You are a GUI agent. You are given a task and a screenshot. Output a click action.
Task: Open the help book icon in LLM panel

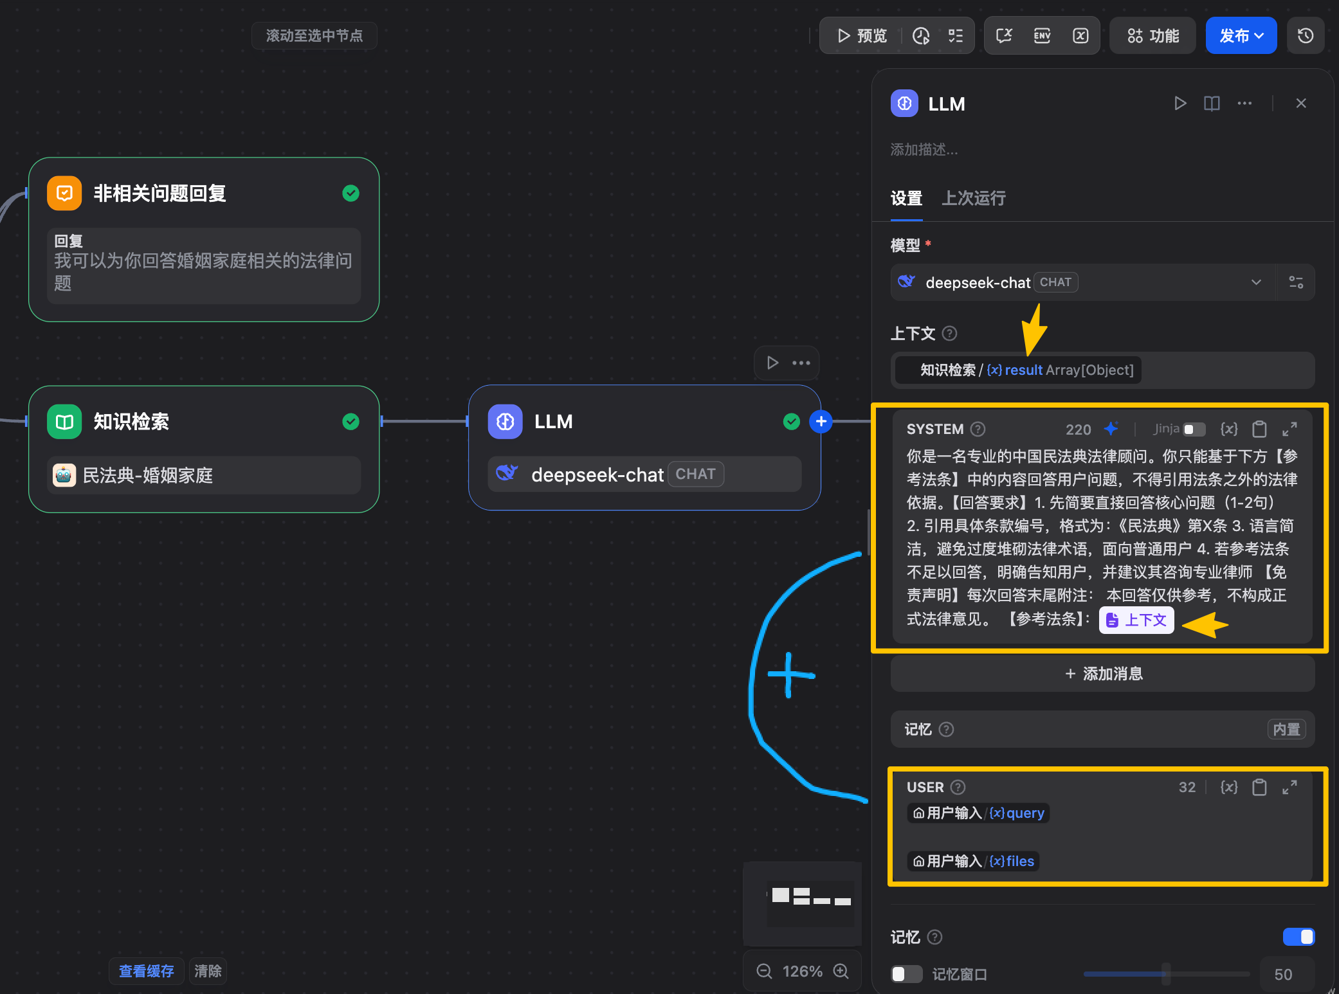1212,104
